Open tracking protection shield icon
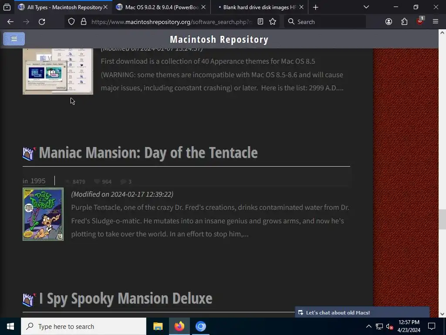This screenshot has height=335, width=446. [71, 22]
